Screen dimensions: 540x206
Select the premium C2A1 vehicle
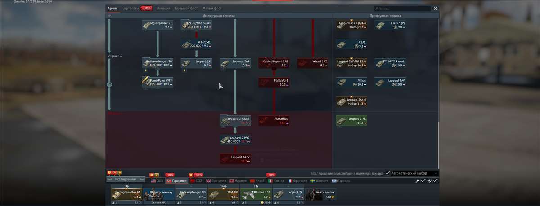[x=352, y=44]
